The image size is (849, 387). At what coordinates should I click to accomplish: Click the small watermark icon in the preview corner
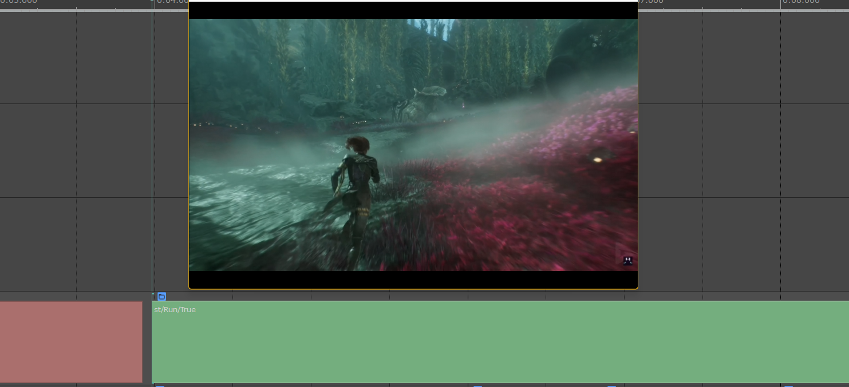[x=627, y=261]
